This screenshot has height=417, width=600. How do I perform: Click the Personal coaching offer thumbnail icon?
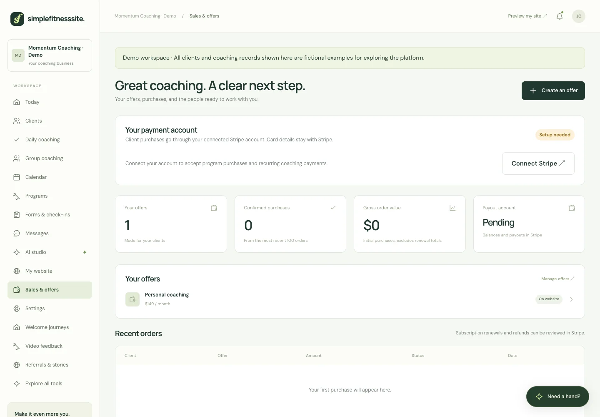132,299
